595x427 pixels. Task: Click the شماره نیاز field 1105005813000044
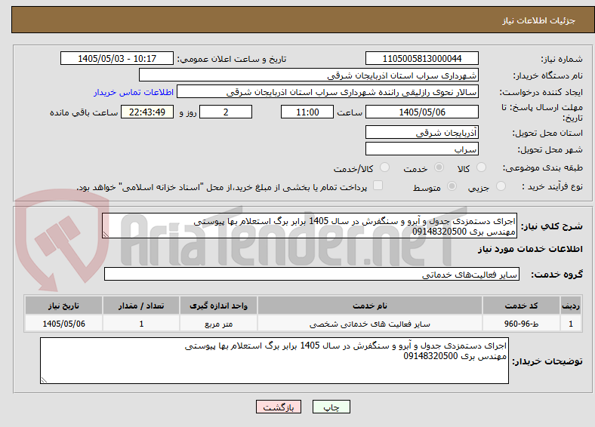tap(422, 58)
